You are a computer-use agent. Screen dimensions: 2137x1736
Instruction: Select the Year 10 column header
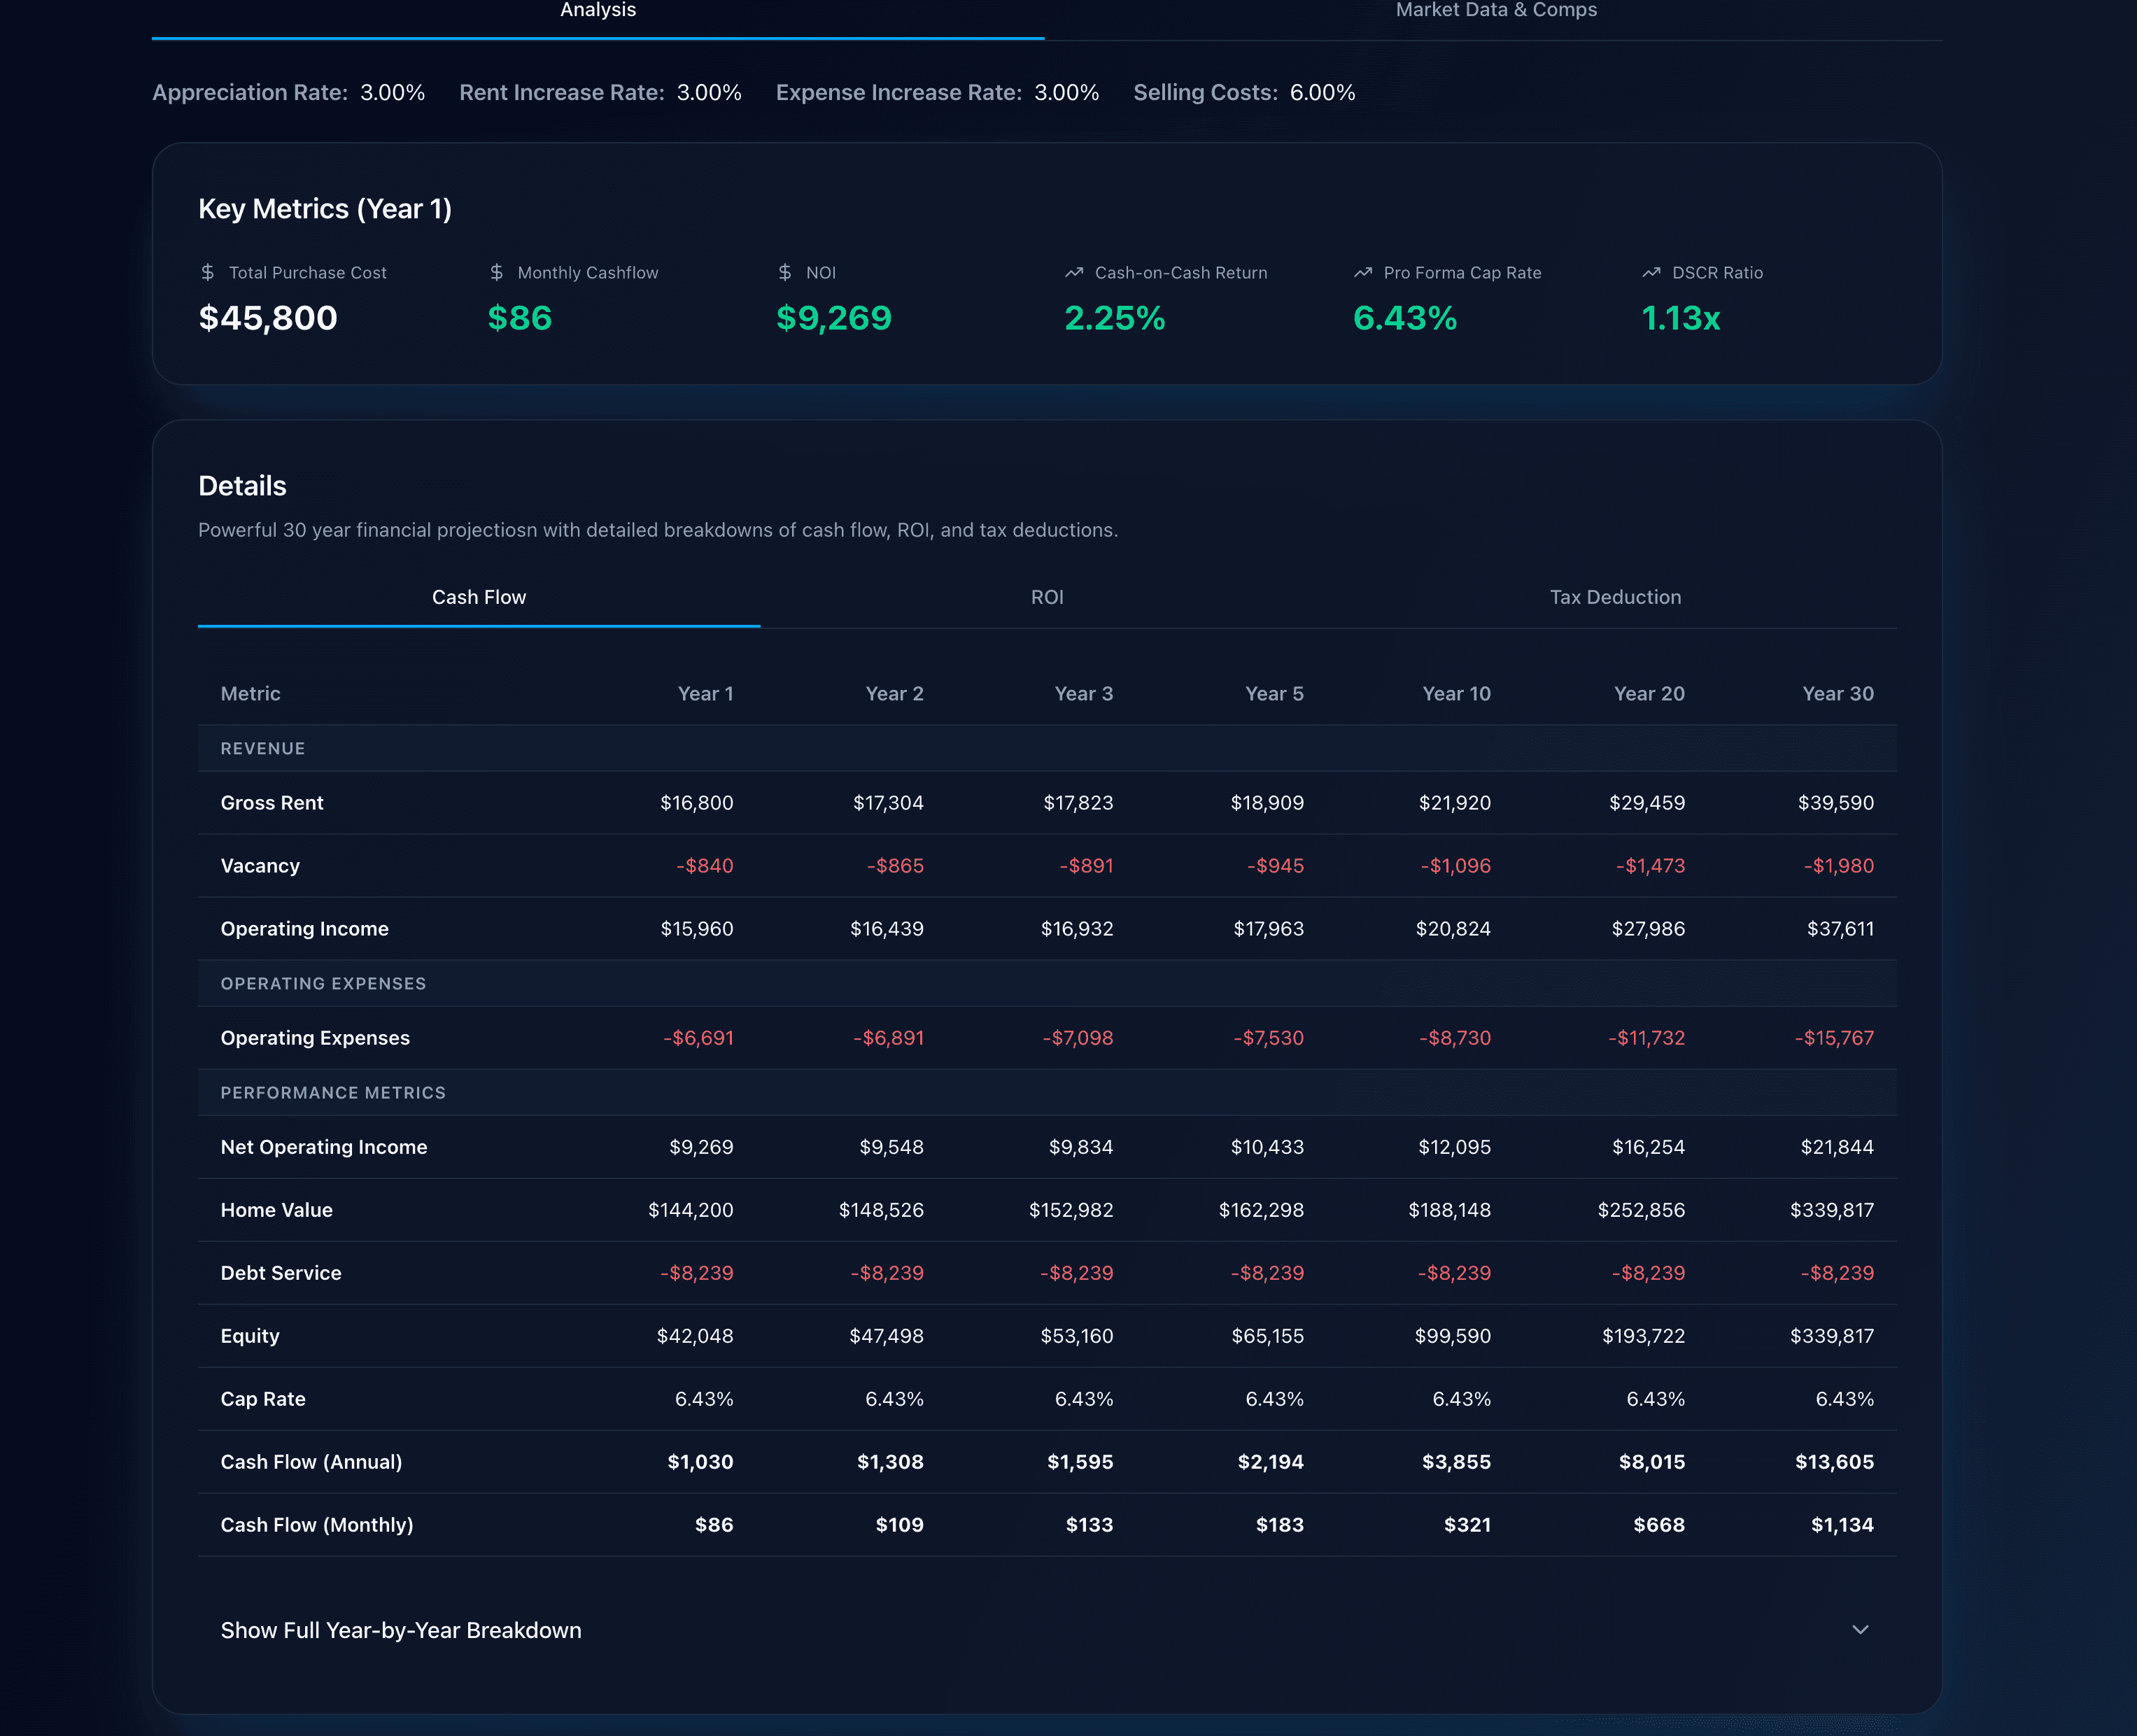point(1456,693)
